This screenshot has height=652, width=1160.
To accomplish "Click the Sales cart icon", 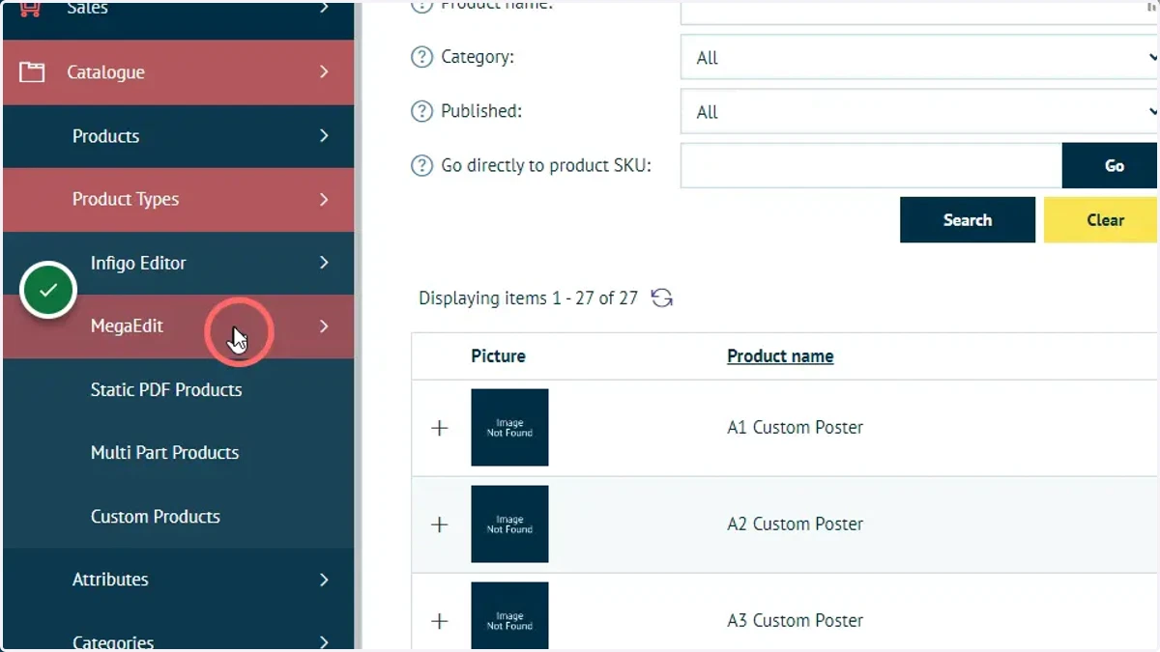I will (x=31, y=8).
